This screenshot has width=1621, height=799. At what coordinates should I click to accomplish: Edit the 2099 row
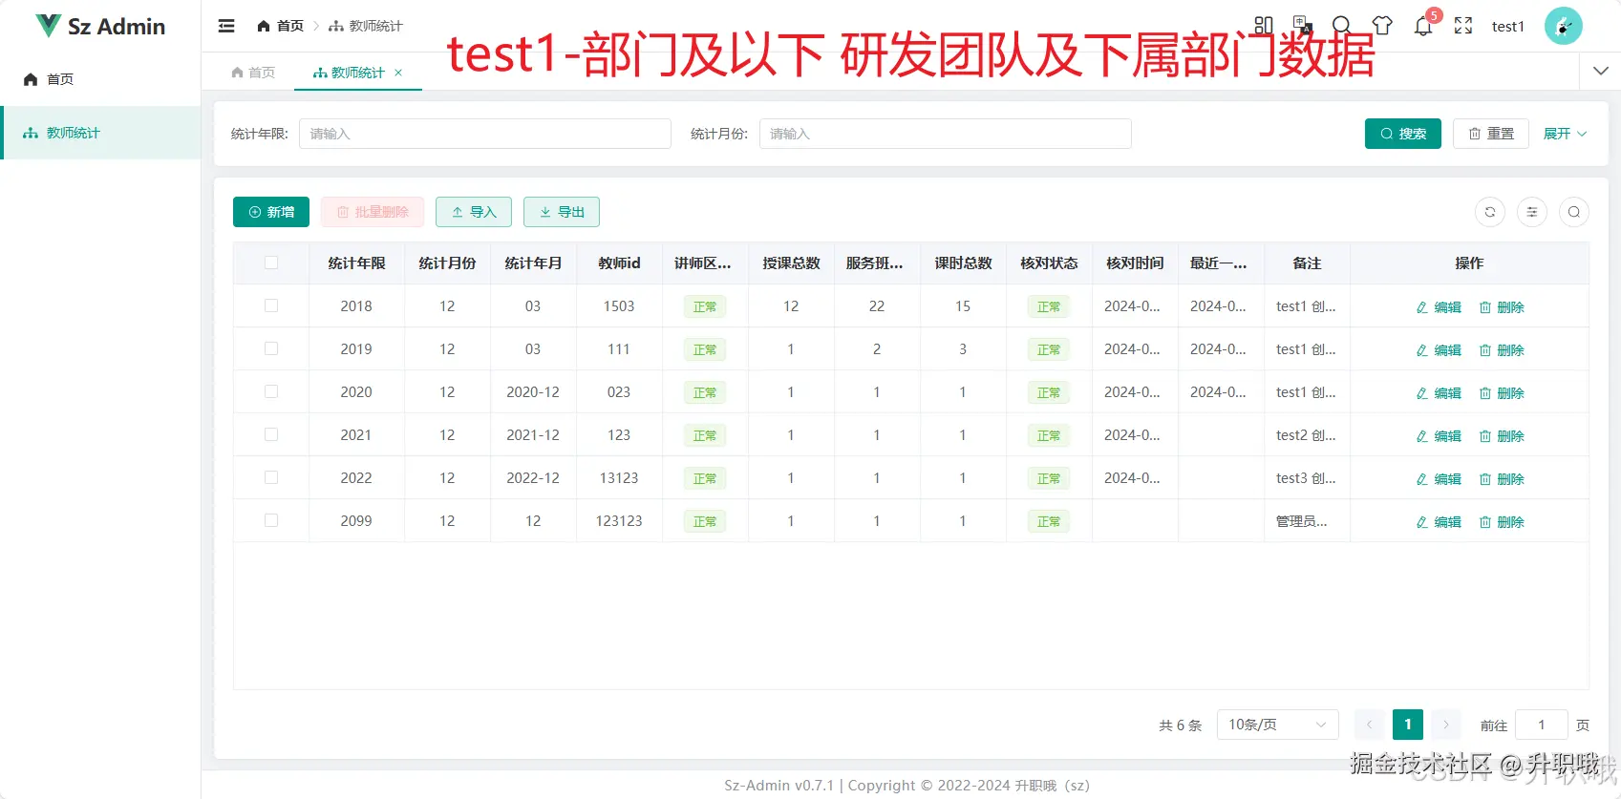[x=1439, y=522]
